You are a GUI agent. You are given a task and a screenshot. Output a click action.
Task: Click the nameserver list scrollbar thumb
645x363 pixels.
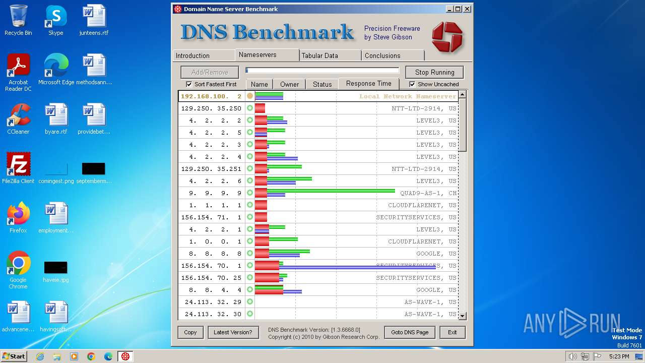pyautogui.click(x=462, y=125)
